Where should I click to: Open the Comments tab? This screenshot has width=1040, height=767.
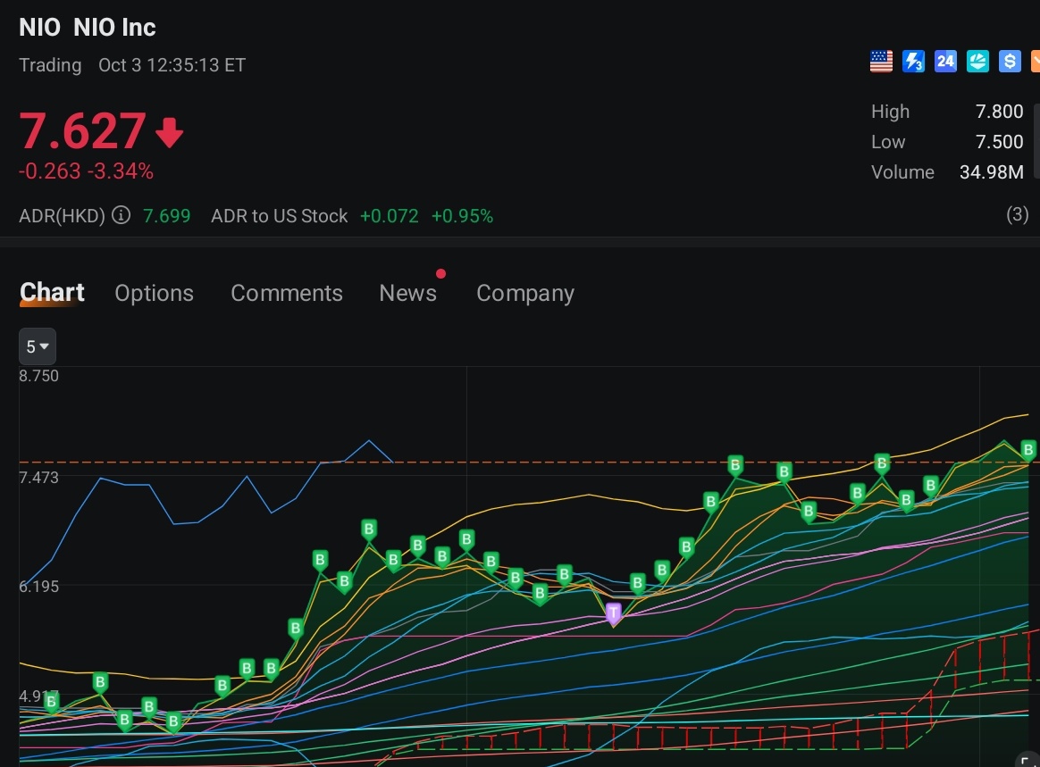click(287, 293)
